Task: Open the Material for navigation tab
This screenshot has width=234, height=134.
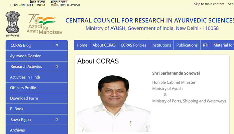Action: 223,45
